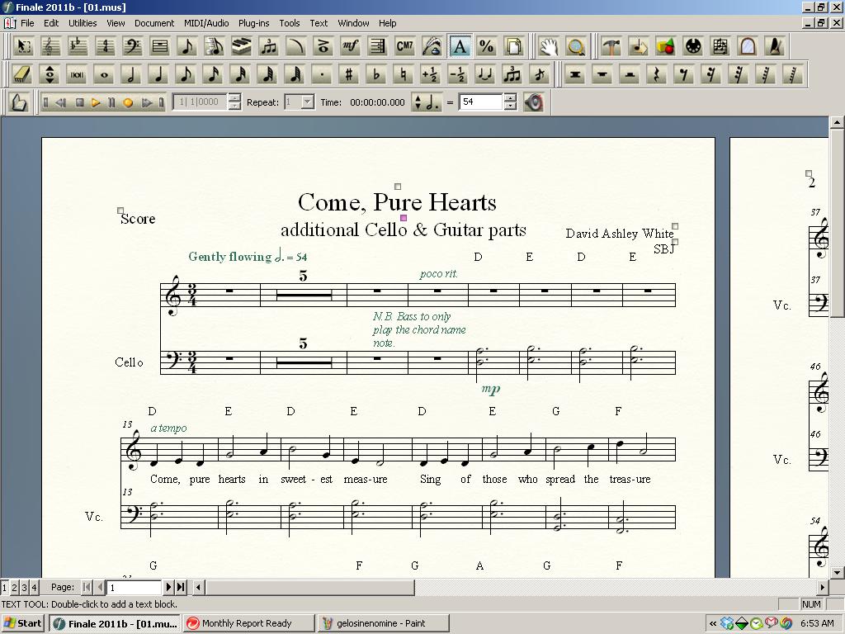Screen dimensions: 845x634
Task: Open the Chord tool CM7 icon
Action: pyautogui.click(x=404, y=46)
